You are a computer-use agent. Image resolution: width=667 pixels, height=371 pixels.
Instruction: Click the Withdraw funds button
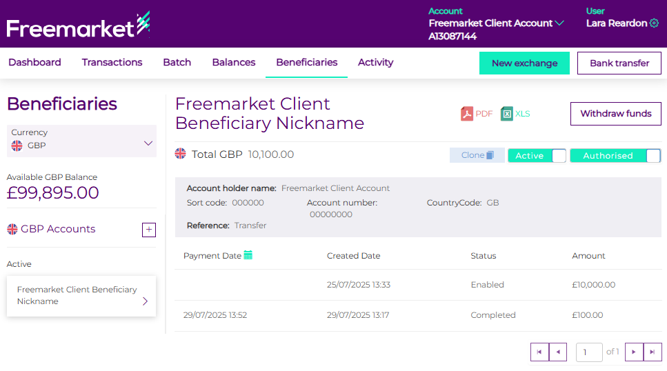[615, 114]
